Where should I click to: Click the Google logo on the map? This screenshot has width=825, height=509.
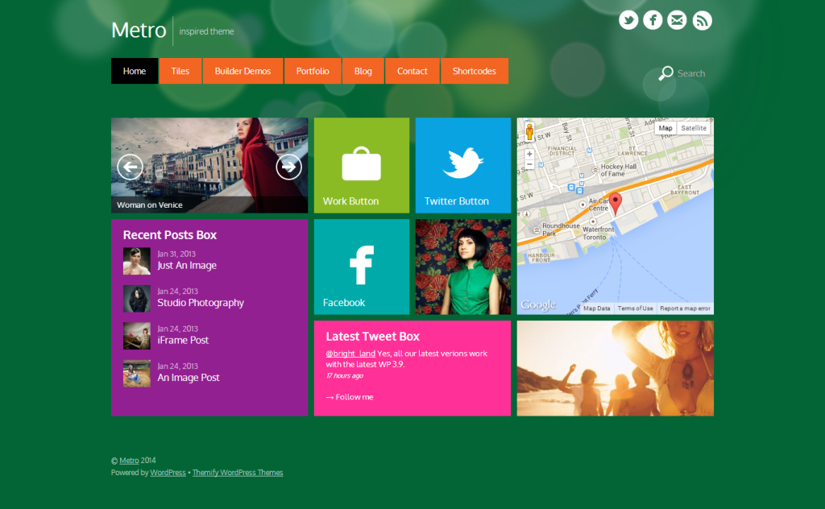click(x=537, y=305)
